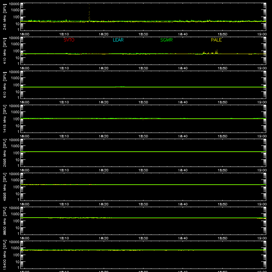Click the 10000 tick label on the 15400 MHz axis

click(14, 242)
